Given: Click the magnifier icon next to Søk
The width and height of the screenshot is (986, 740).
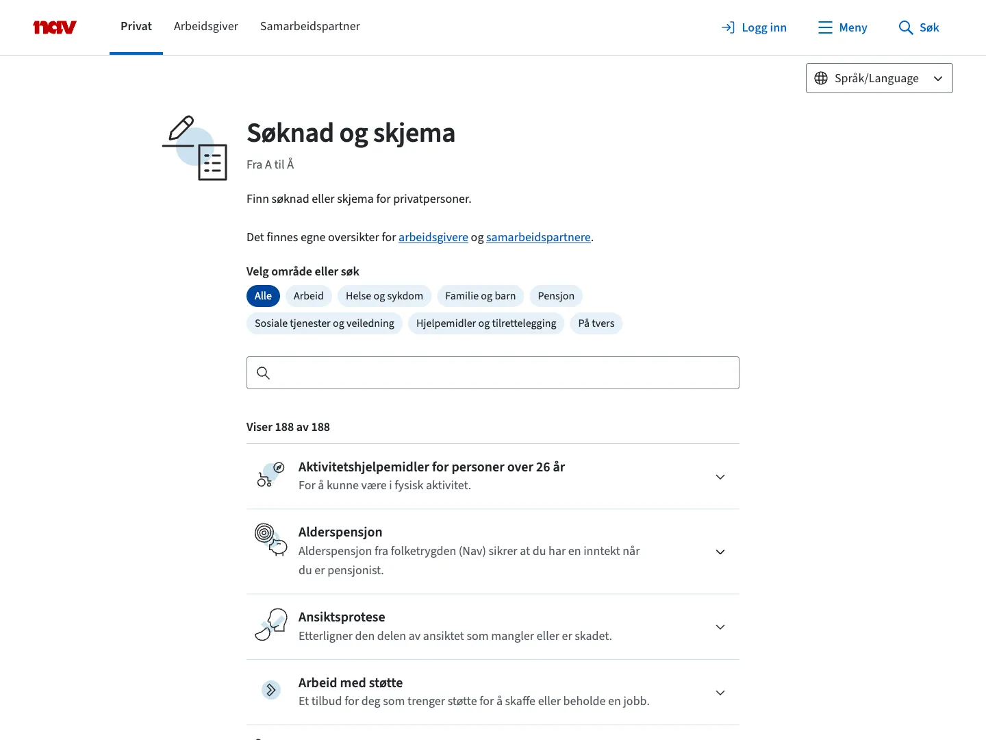Looking at the screenshot, I should point(905,27).
